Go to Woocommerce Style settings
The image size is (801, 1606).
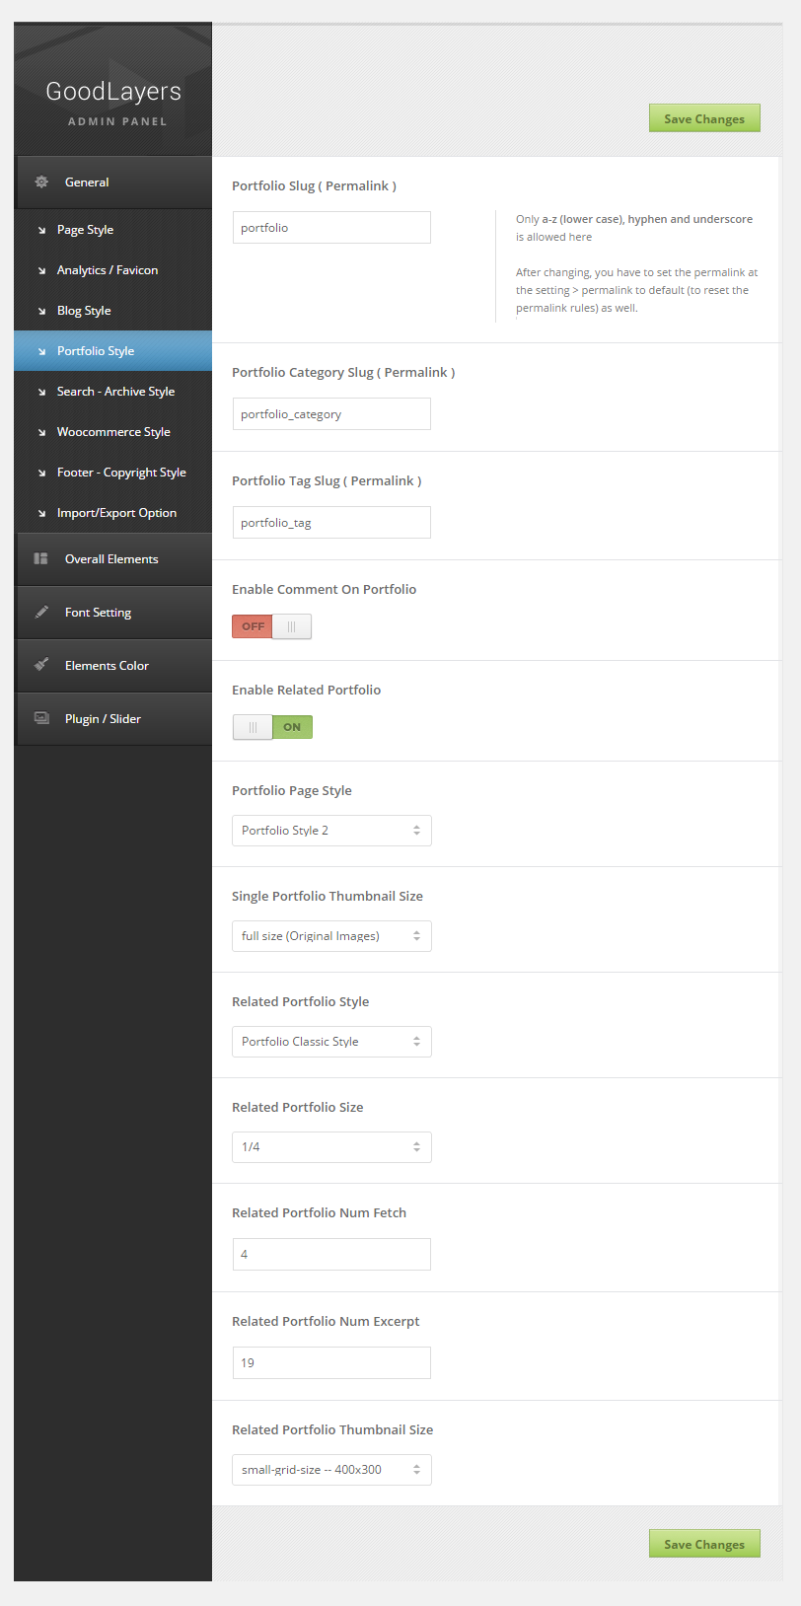pos(113,432)
